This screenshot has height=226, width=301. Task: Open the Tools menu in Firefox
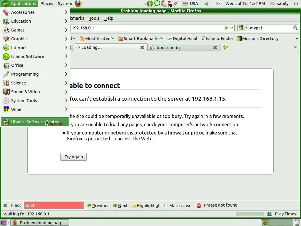[x=94, y=18]
